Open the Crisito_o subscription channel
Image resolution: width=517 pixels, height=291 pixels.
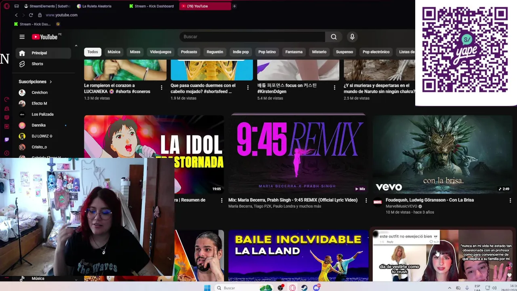pos(44,147)
